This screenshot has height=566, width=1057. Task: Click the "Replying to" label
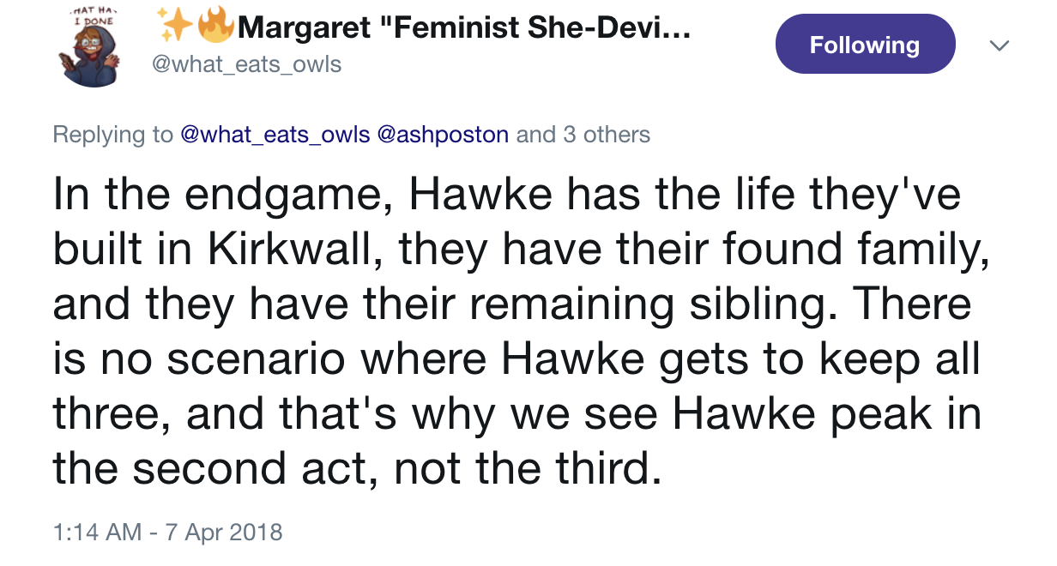click(112, 135)
